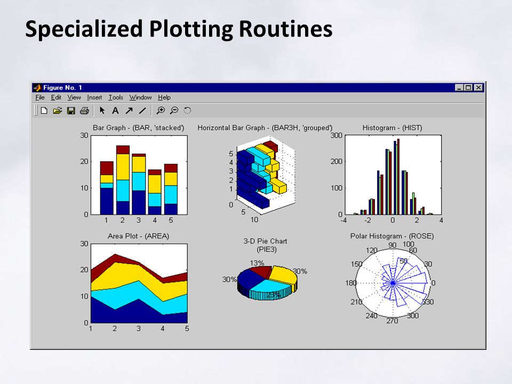Open the Window menu

(x=140, y=97)
